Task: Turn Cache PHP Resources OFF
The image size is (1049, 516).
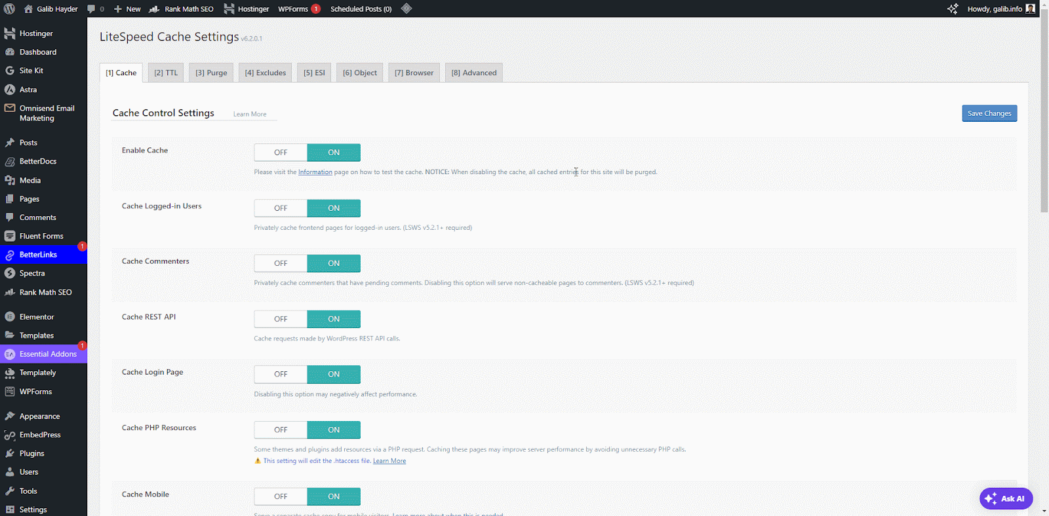Action: pyautogui.click(x=281, y=430)
